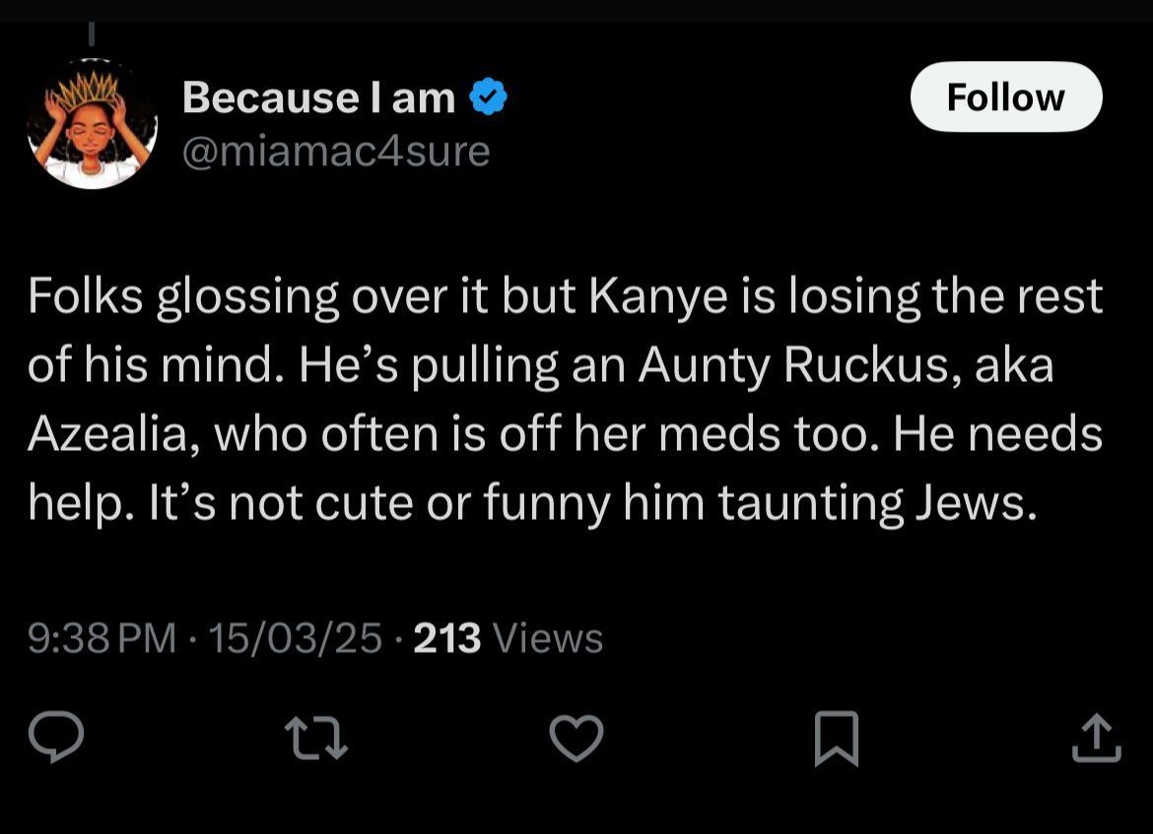Follow the Because I am account
Screen dimensions: 1153x834
(1005, 97)
